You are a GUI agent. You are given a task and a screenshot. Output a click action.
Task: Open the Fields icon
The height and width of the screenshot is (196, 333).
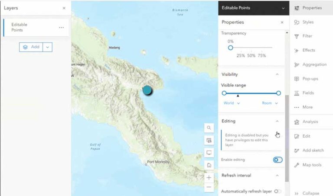point(297,93)
